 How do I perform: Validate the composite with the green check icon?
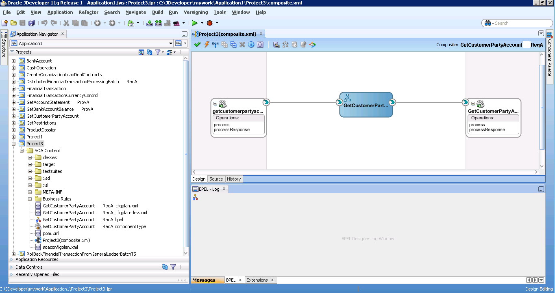point(197,44)
